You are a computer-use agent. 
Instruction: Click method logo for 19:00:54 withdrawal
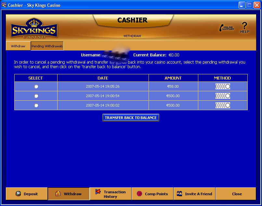tap(223, 96)
